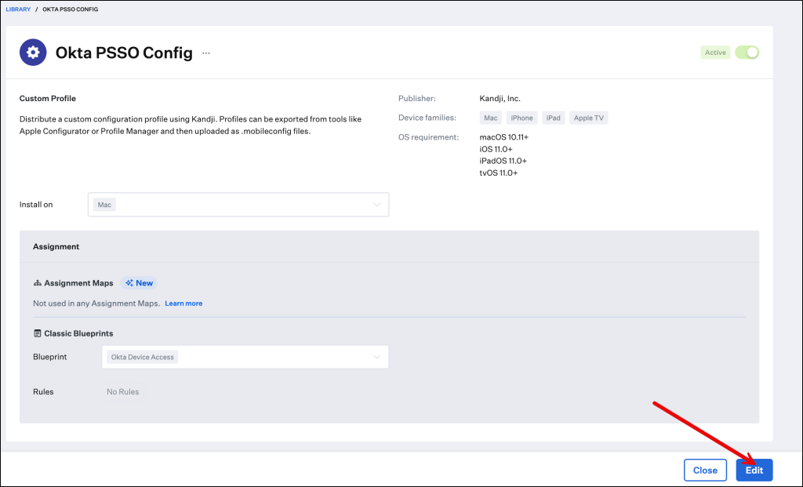The image size is (803, 487).
Task: Select the Okta Device Access blueprint tag
Action: [x=144, y=357]
